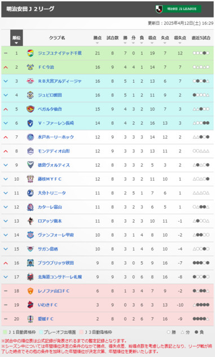Click the V-Varen Nagasaki crest icon
Viewport: 215px width, 357px height.
[x=30, y=123]
